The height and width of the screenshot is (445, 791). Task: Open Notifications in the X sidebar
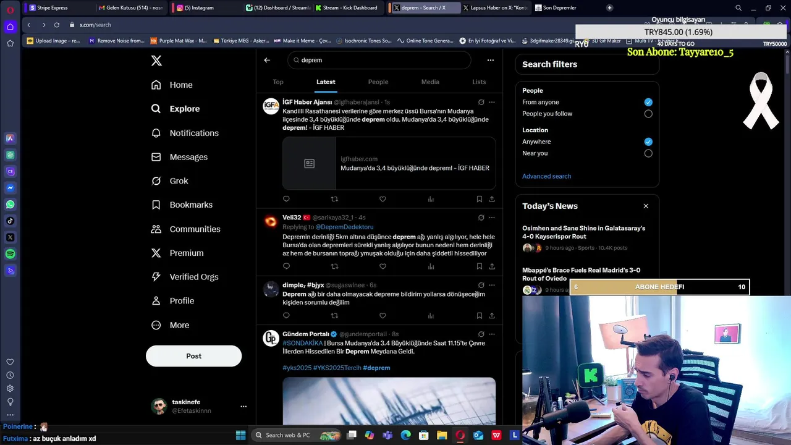click(185, 133)
